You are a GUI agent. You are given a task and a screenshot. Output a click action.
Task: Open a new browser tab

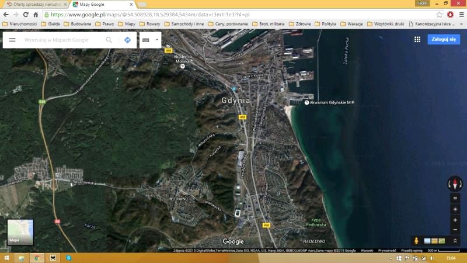(x=142, y=5)
